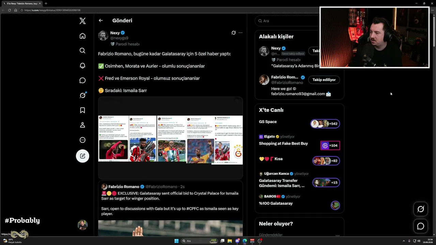
Task: Focus the Ara search field on X
Action: pos(288,21)
